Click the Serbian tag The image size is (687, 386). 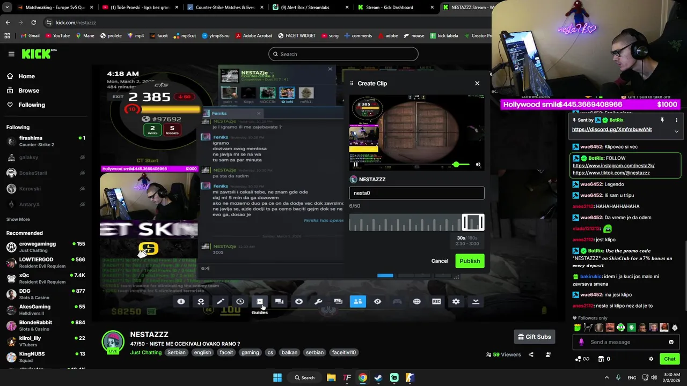176,352
